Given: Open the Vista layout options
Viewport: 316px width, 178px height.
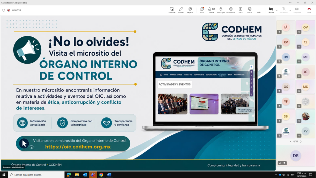Looking at the screenshot, I should pyautogui.click(x=240, y=10).
